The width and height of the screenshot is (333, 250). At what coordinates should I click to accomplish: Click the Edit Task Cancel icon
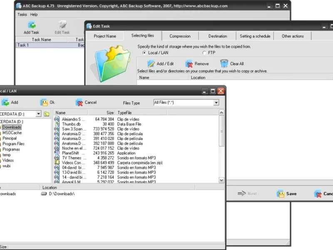[x=318, y=194]
